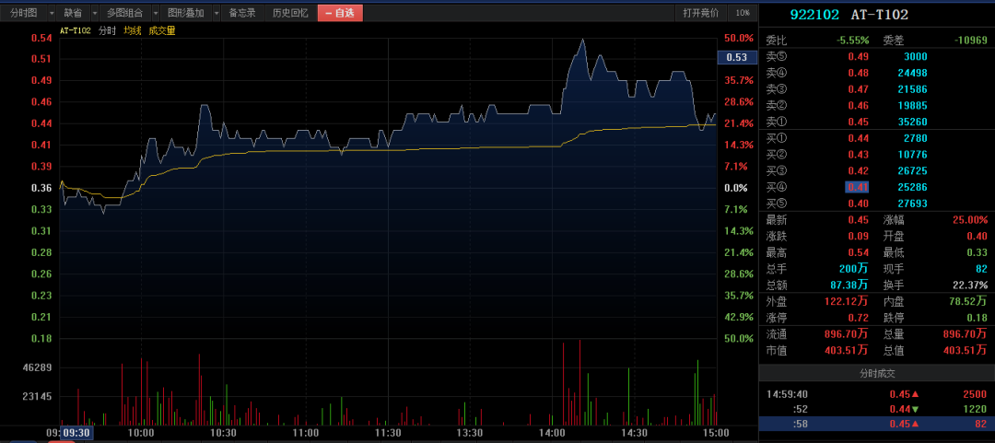
Task: Click the highlighted 买④ price 0.41
Action: point(857,187)
